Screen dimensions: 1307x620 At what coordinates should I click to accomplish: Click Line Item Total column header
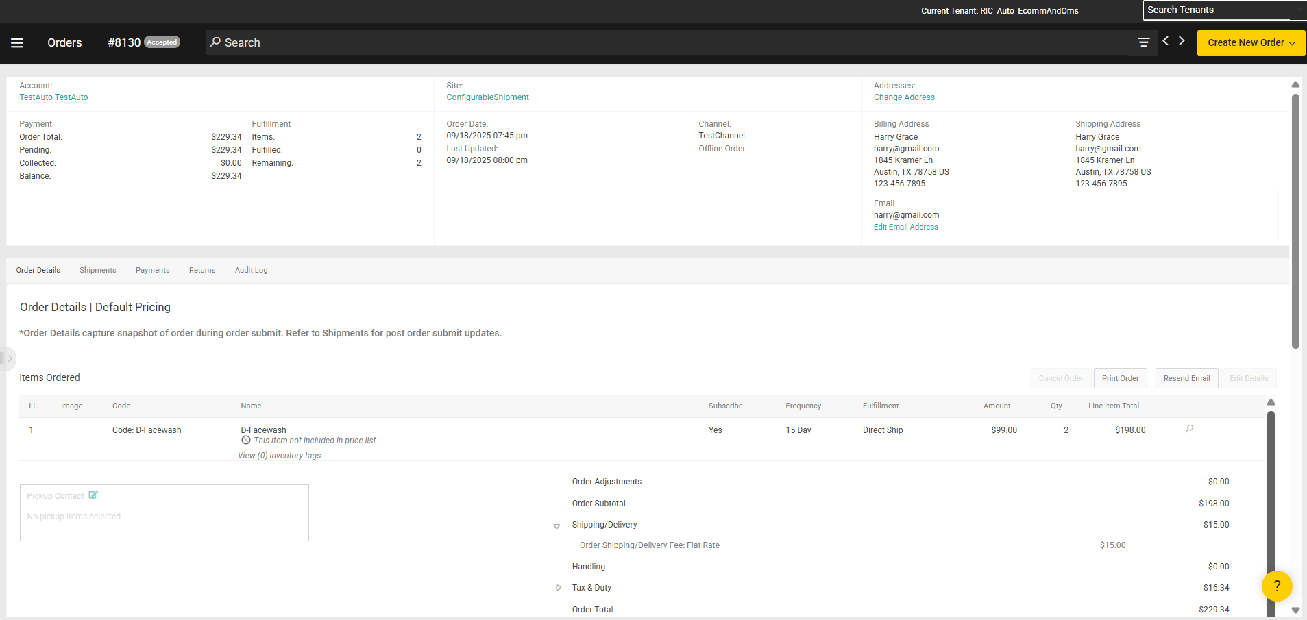click(1114, 406)
